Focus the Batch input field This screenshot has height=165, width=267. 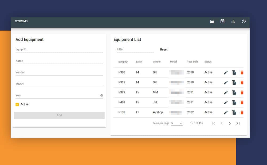tap(59, 61)
